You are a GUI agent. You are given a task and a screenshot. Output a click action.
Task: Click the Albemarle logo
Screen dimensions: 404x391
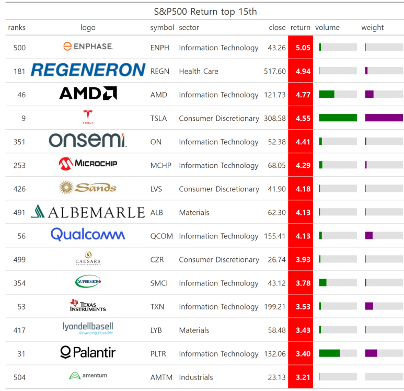click(x=88, y=211)
